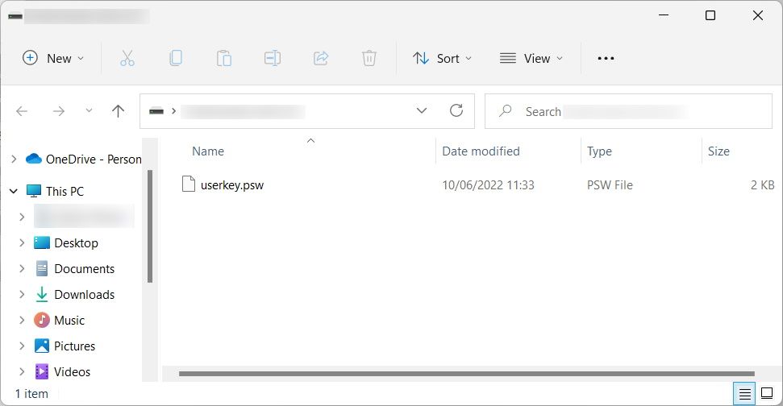The image size is (783, 406).
Task: Click the Rename icon in toolbar
Action: click(x=272, y=58)
